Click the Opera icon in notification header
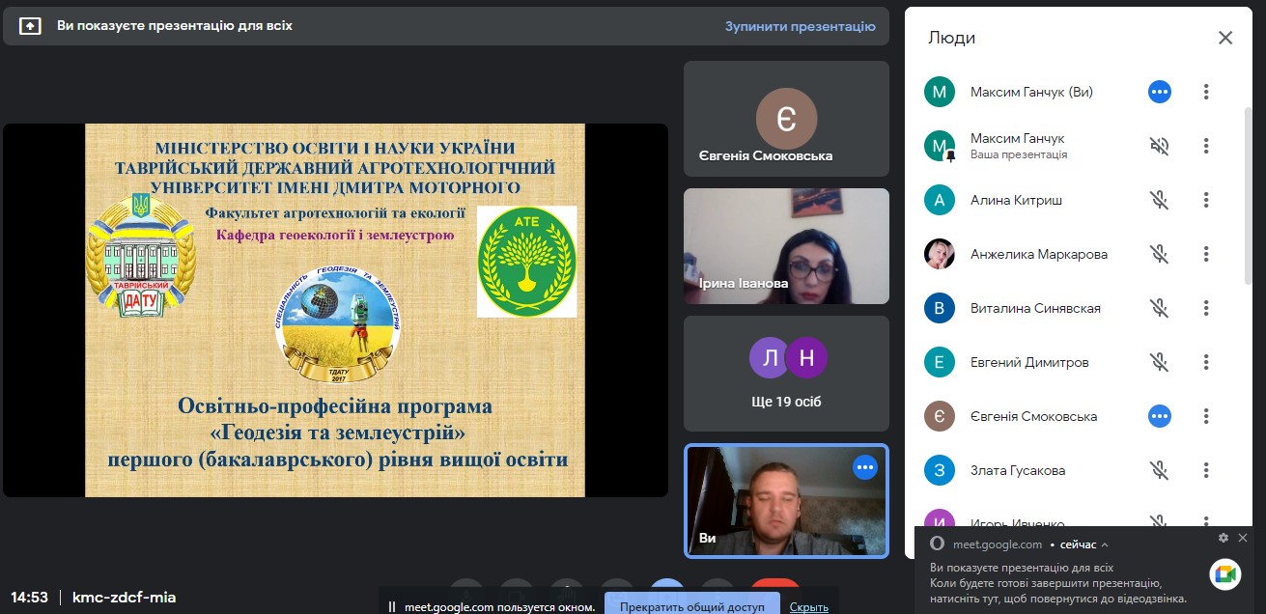1266x614 pixels. (x=937, y=544)
